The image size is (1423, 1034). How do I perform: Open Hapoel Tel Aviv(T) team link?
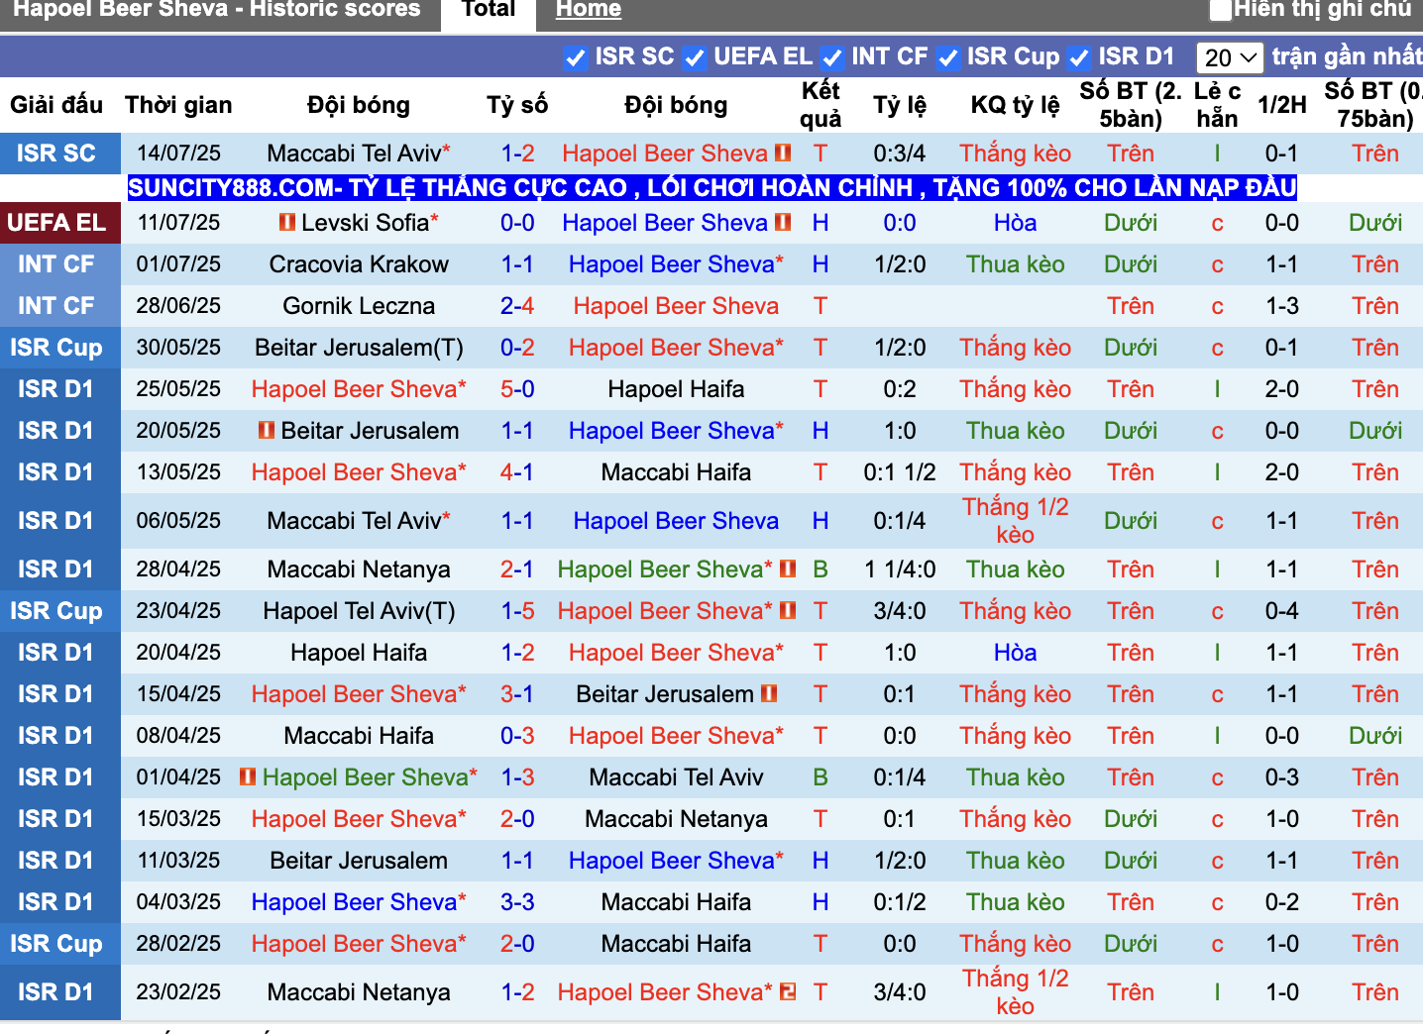click(359, 611)
